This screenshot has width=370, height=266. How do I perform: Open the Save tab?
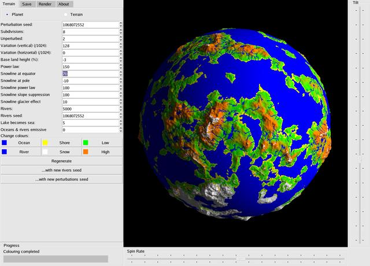[27, 4]
